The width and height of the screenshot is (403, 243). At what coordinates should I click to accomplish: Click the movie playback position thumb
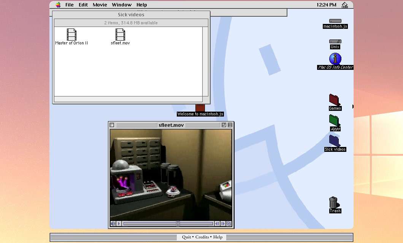(x=178, y=224)
